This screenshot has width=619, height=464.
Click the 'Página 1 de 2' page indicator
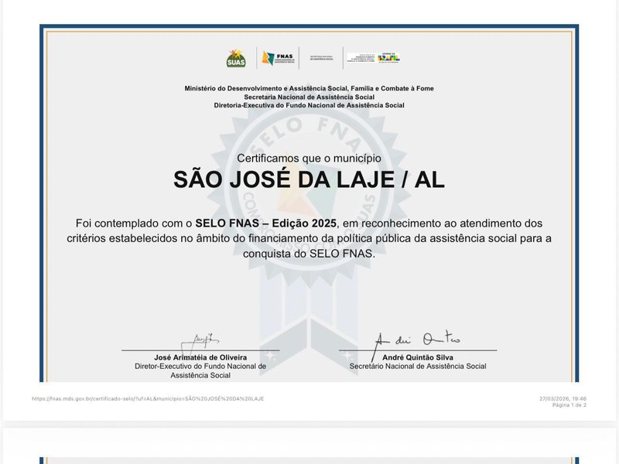click(573, 405)
